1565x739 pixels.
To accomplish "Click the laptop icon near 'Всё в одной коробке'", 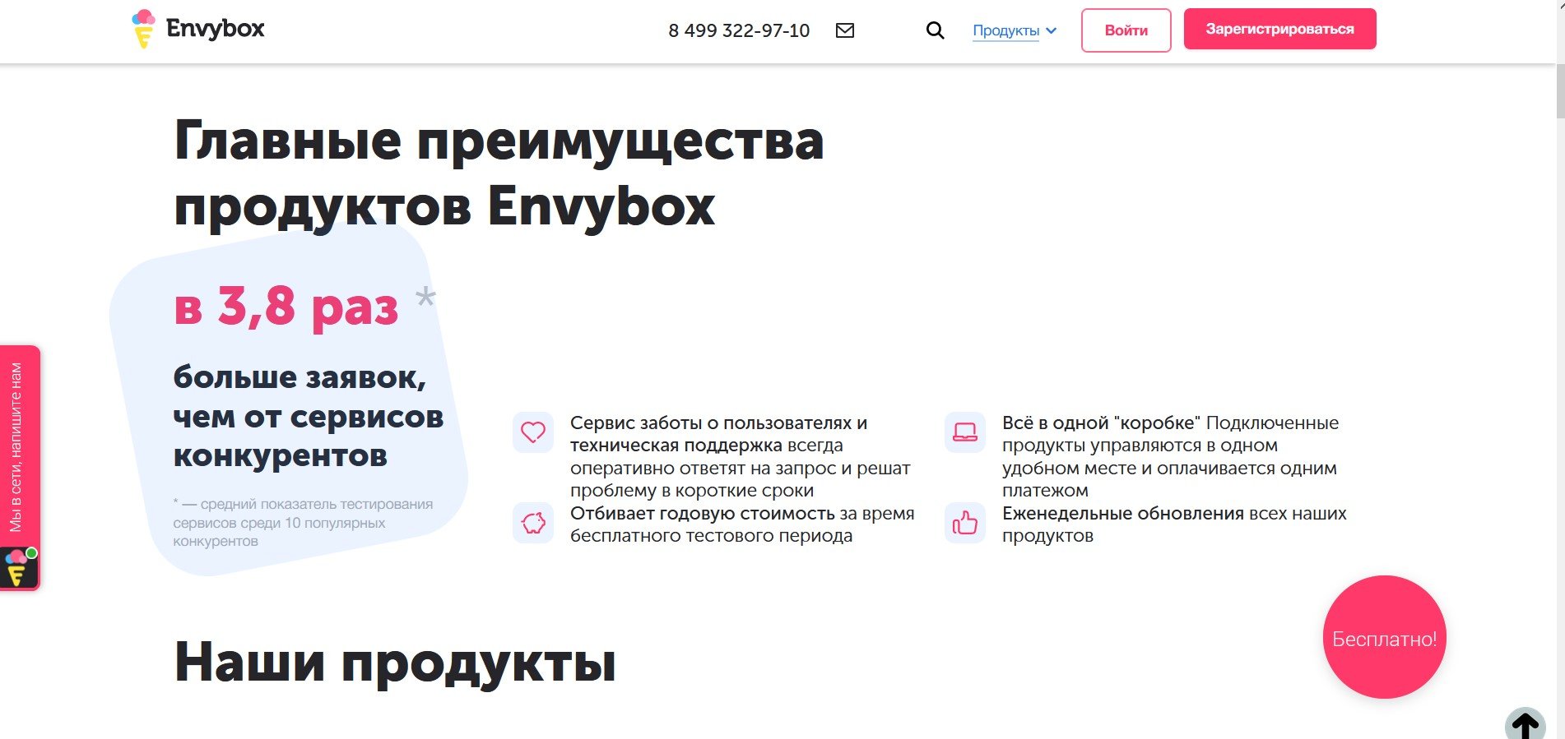I will (x=964, y=432).
